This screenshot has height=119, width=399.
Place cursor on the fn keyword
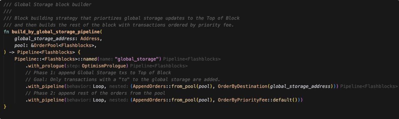pos(6,32)
